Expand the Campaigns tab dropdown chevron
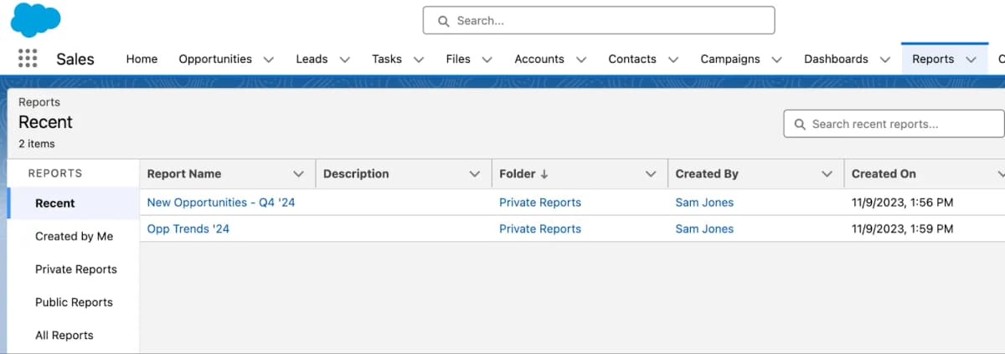The width and height of the screenshot is (1005, 354). point(777,59)
